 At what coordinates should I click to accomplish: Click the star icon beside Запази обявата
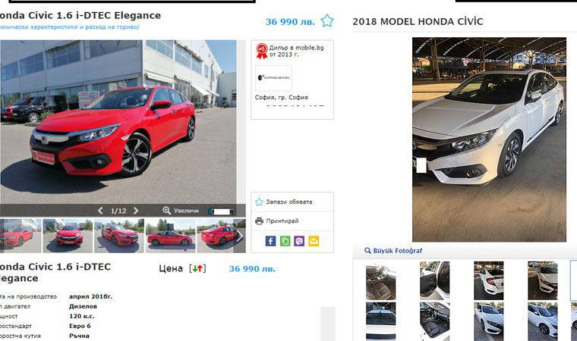259,202
